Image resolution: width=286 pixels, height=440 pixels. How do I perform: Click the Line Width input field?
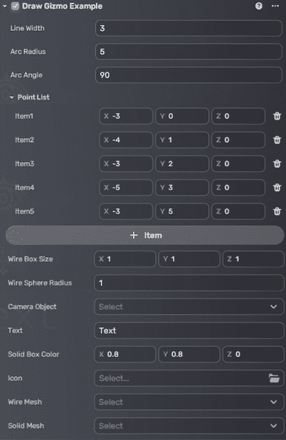coord(189,28)
